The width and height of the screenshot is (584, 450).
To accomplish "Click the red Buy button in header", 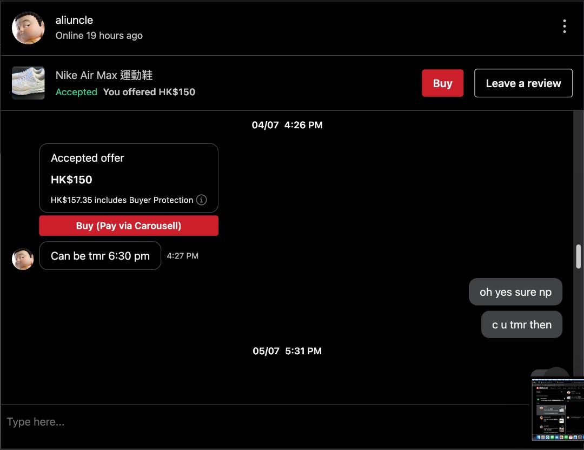I will [x=442, y=83].
